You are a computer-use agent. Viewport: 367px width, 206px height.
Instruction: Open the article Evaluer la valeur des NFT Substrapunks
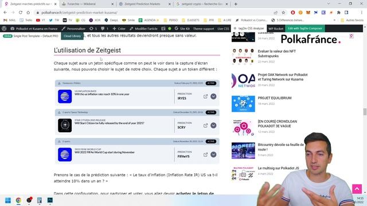coord(276,53)
